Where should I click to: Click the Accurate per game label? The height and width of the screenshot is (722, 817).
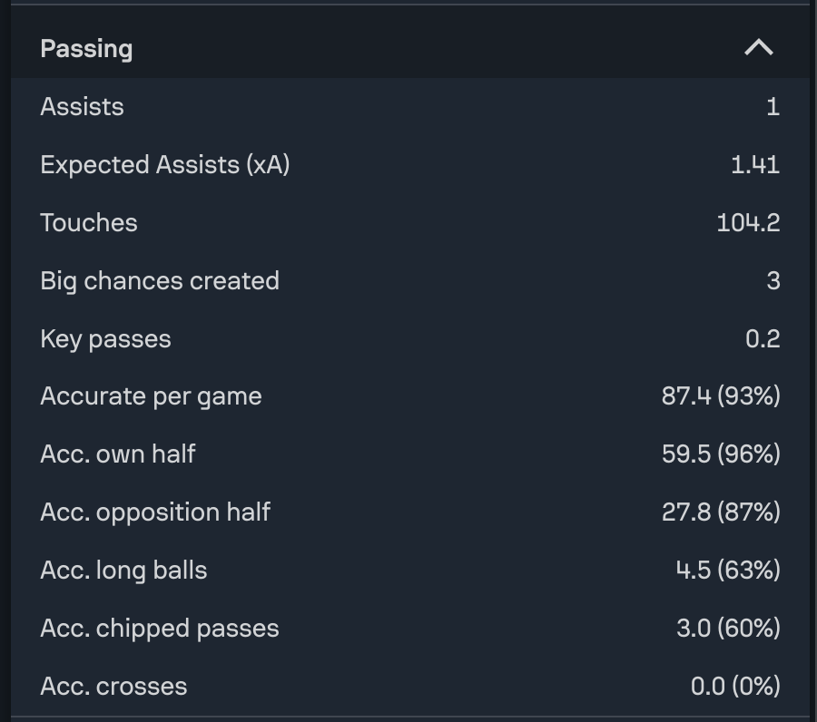click(151, 396)
